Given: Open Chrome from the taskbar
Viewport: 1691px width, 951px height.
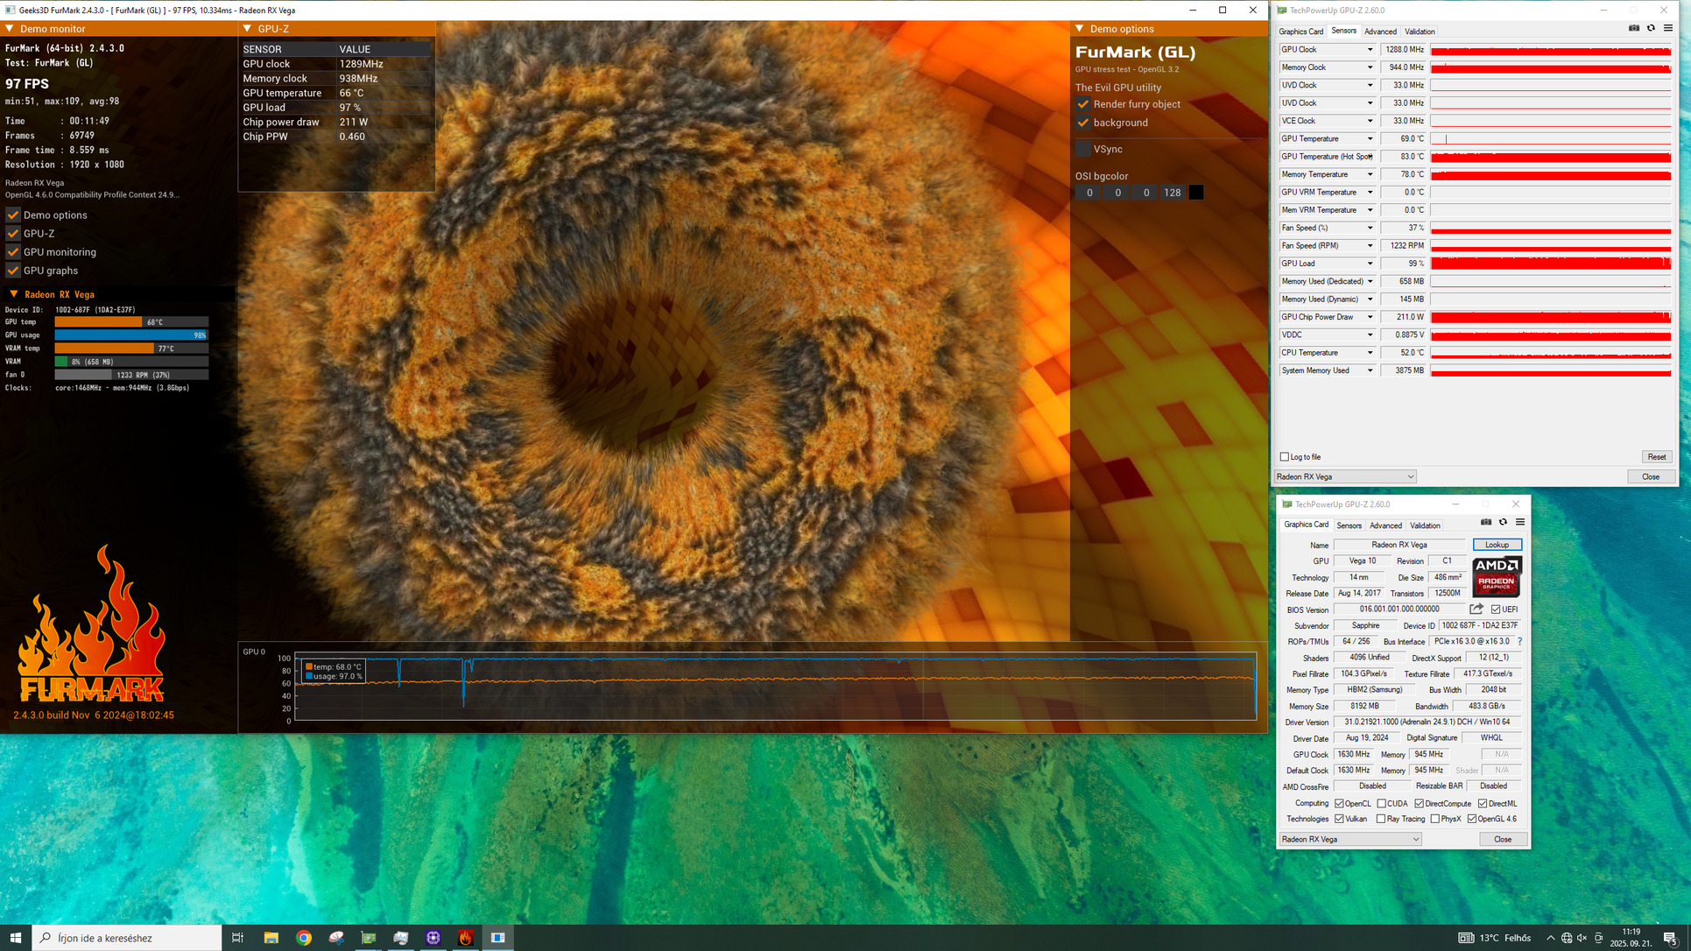Looking at the screenshot, I should pos(303,937).
